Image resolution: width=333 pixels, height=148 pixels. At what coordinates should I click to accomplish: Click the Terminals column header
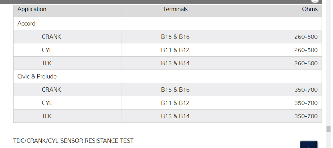click(175, 9)
